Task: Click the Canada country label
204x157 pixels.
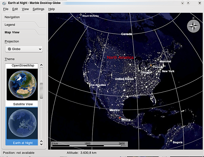Action: (126, 34)
